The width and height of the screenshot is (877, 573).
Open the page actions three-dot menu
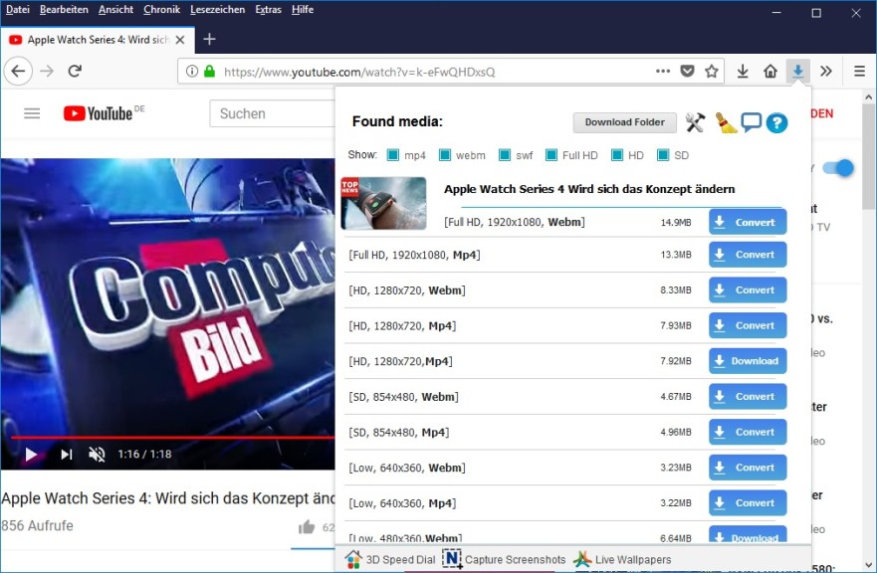[x=663, y=71]
